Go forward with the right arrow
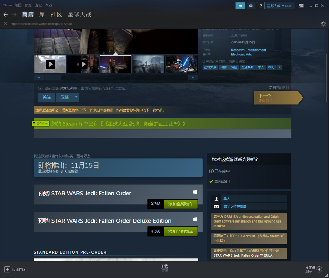The width and height of the screenshot is (329, 278). click(x=15, y=15)
